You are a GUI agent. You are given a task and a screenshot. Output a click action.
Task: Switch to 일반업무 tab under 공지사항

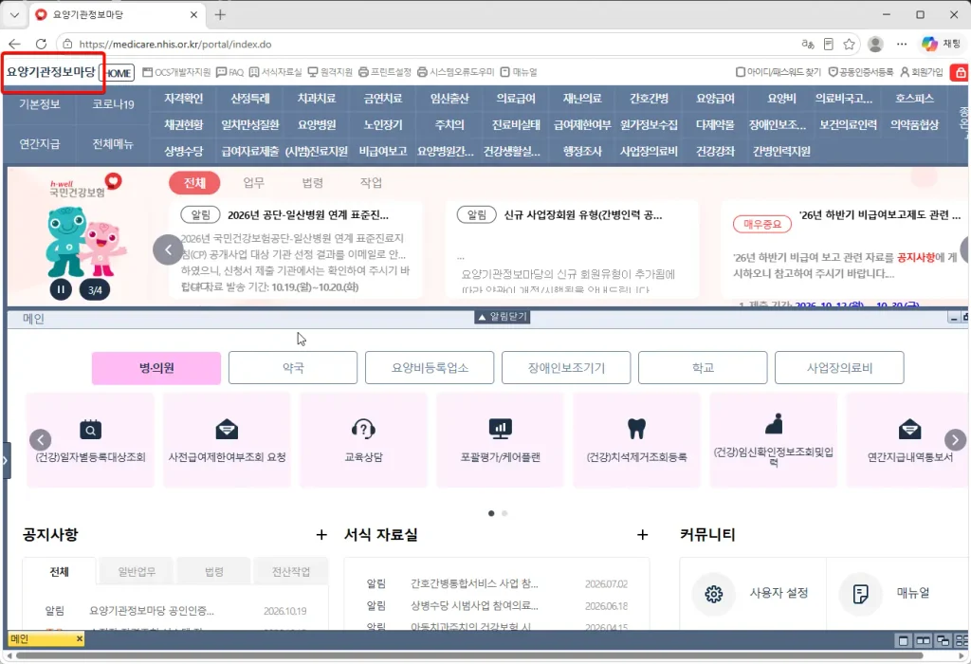coord(137,571)
